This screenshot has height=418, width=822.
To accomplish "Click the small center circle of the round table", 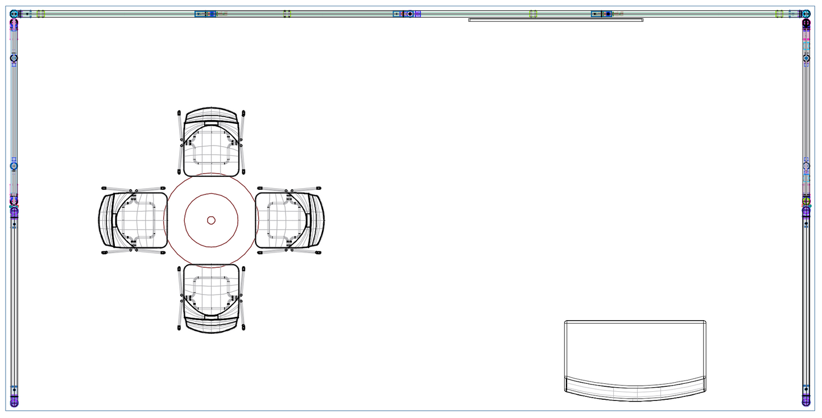I will (x=211, y=220).
